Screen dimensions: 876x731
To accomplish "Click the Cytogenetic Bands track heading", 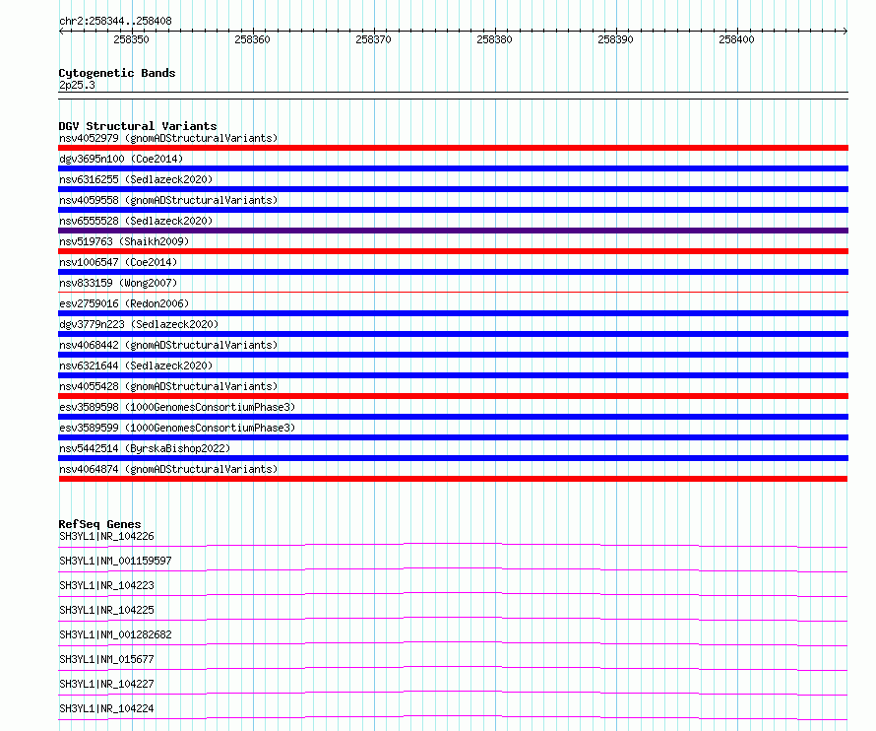I will (117, 73).
